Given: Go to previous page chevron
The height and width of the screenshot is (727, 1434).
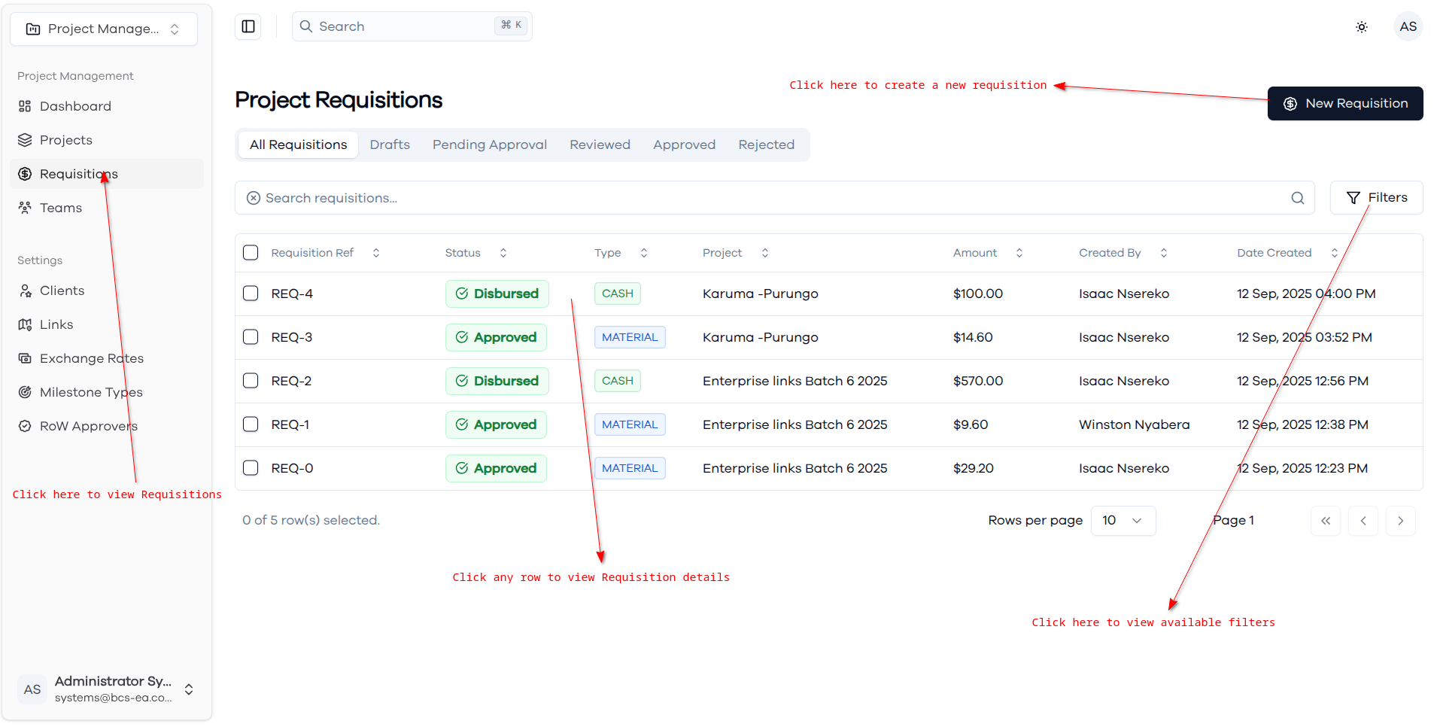Looking at the screenshot, I should point(1363,521).
